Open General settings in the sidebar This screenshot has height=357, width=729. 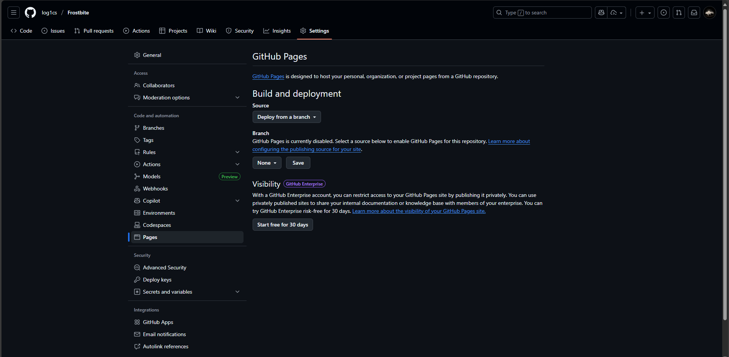coord(187,55)
